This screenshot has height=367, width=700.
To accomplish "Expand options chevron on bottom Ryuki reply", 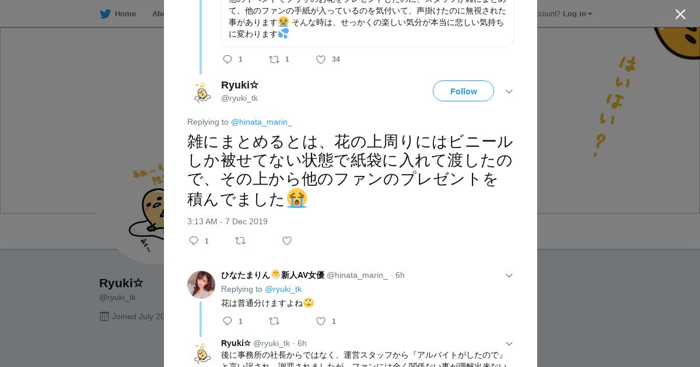I will (509, 344).
